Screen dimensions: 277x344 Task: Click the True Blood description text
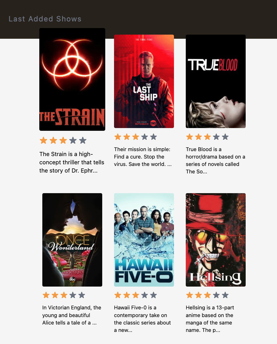click(215, 160)
